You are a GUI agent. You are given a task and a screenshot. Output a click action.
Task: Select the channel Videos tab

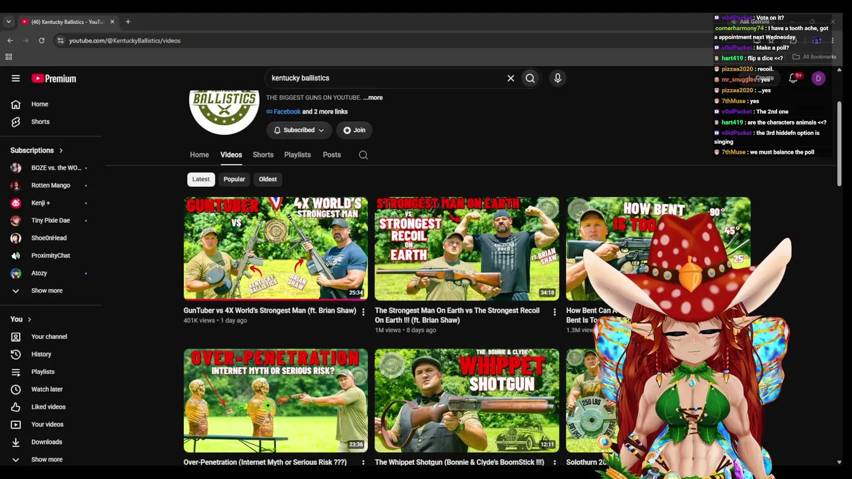[x=231, y=155]
